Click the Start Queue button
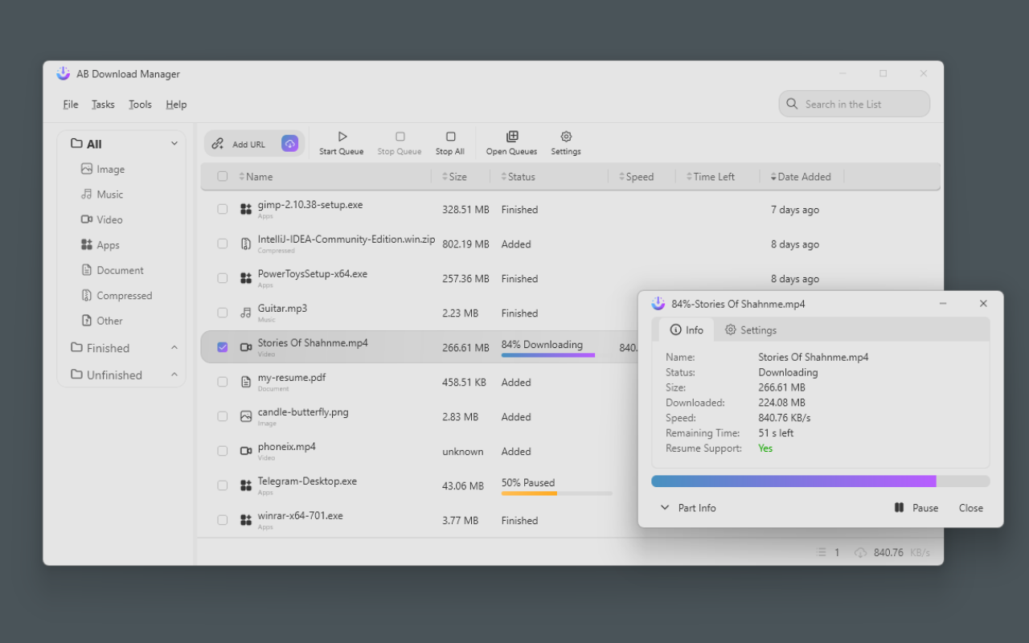The image size is (1029, 643). click(x=341, y=142)
